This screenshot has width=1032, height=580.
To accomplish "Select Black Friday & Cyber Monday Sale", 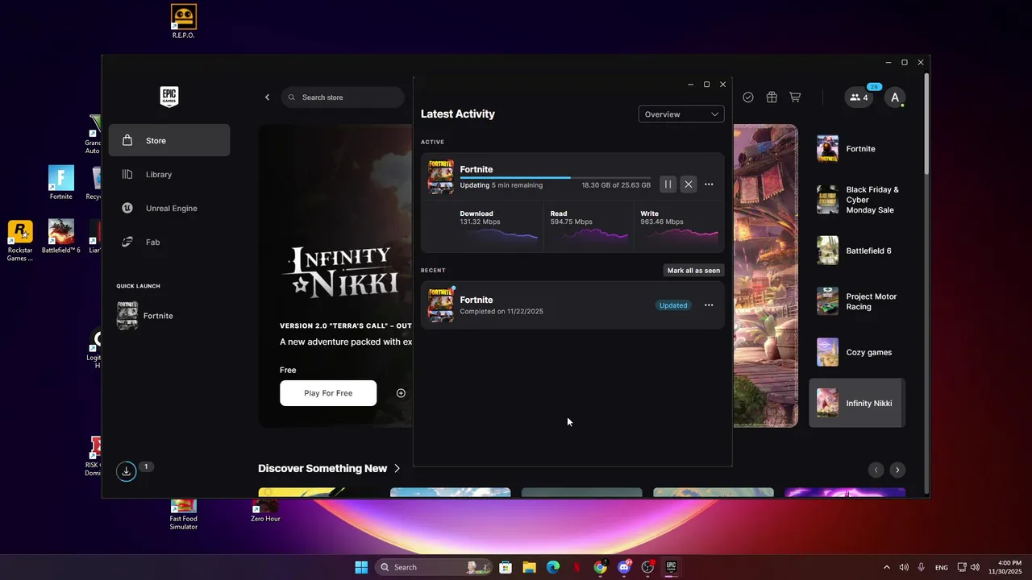I will pos(857,200).
